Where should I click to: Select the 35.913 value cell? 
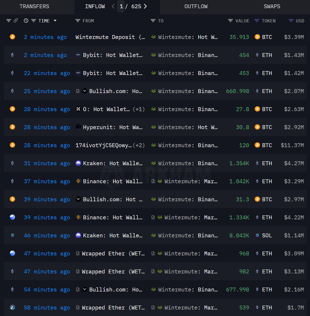tap(239, 37)
